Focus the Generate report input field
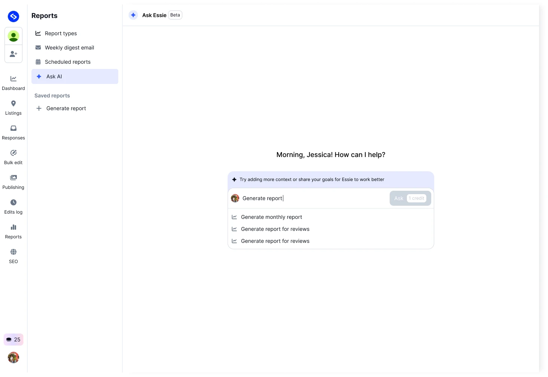Image resolution: width=548 pixels, height=377 pixels. click(314, 198)
